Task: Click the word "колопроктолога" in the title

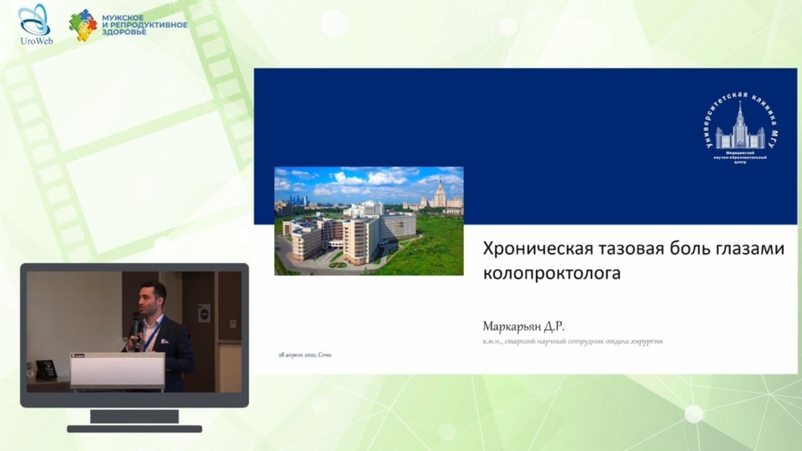Action: [552, 273]
